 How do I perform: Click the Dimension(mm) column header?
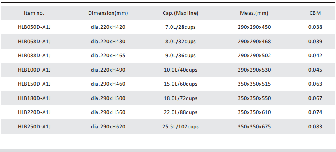(x=108, y=13)
